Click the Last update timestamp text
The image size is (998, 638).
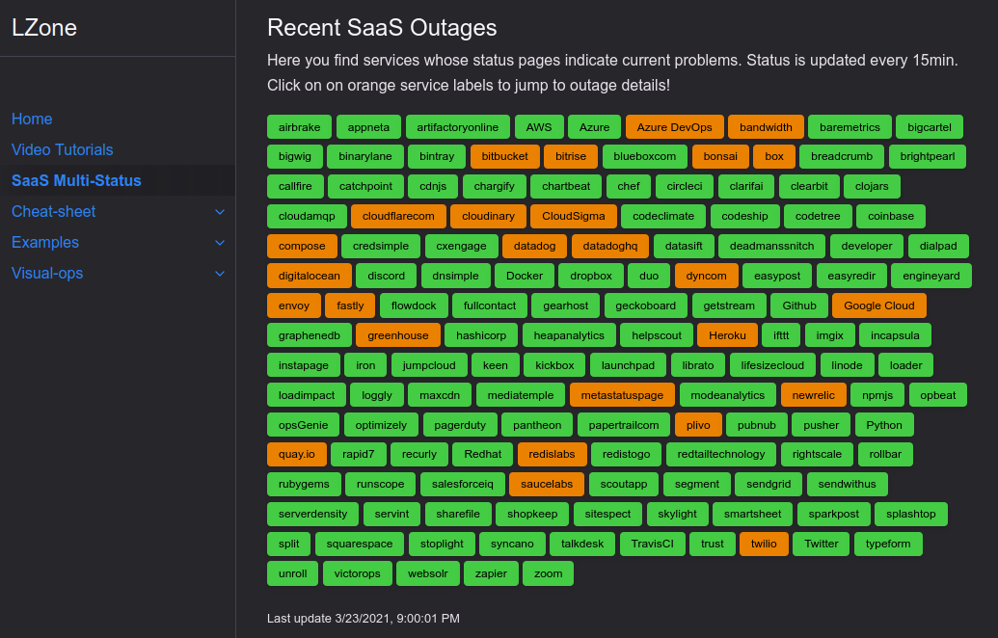363,619
